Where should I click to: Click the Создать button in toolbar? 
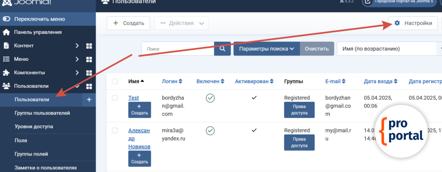(128, 23)
